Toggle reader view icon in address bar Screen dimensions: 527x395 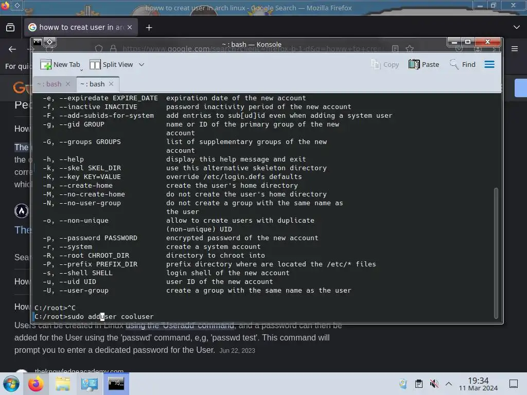395,49
